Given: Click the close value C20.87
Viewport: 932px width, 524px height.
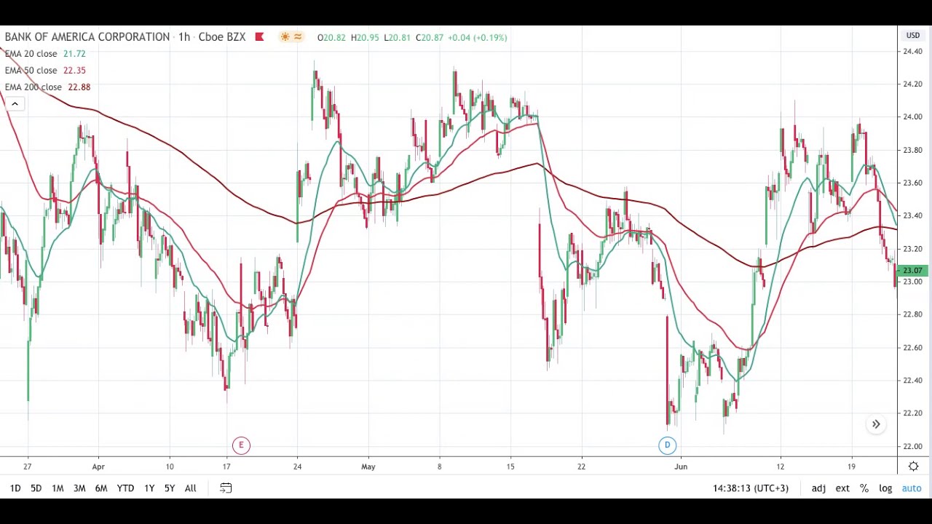Looking at the screenshot, I should point(430,37).
